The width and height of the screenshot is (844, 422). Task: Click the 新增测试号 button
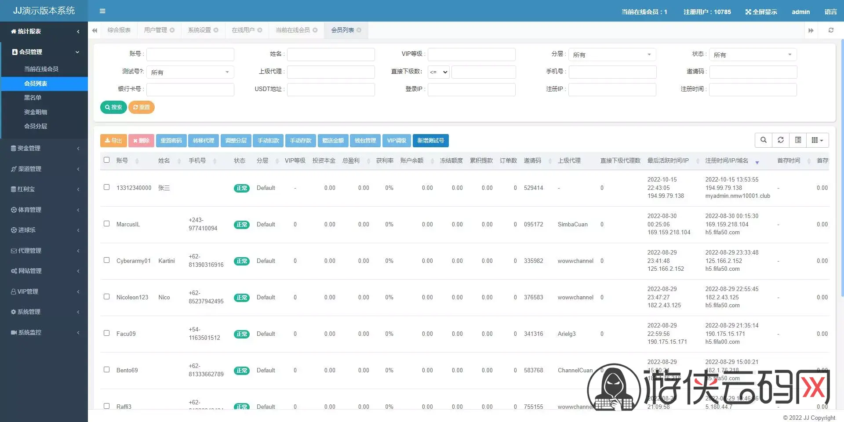[x=431, y=141]
